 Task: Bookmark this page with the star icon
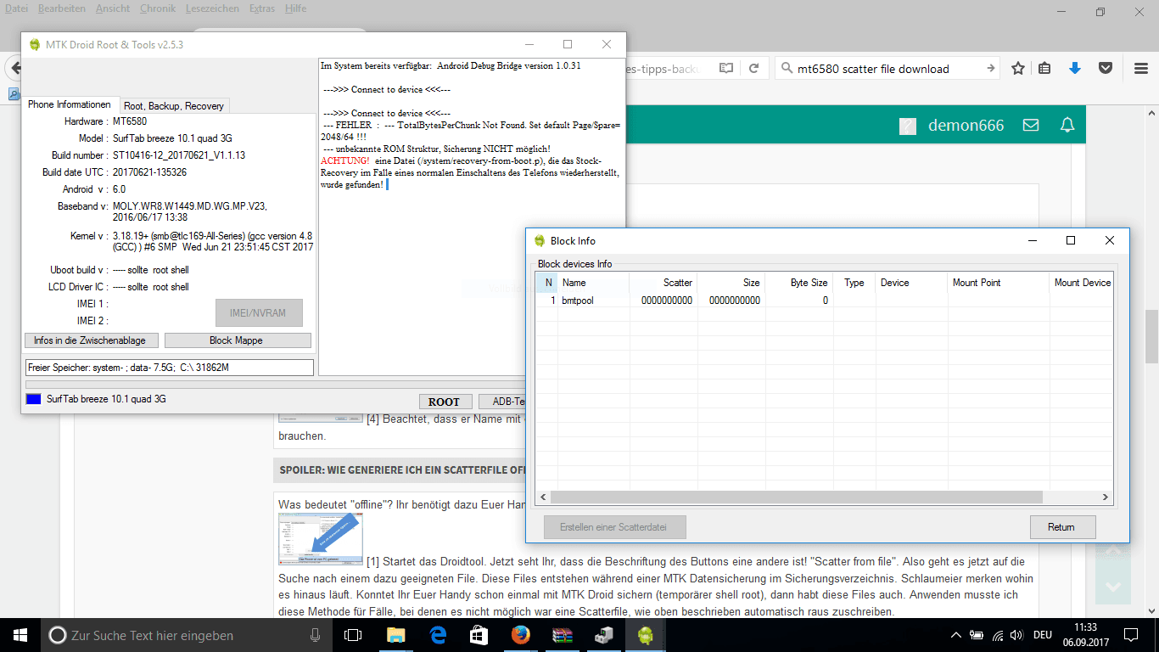click(x=1018, y=68)
